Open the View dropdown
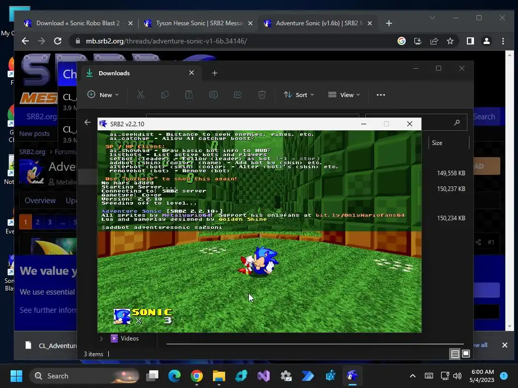This screenshot has width=518, height=388. coord(344,94)
